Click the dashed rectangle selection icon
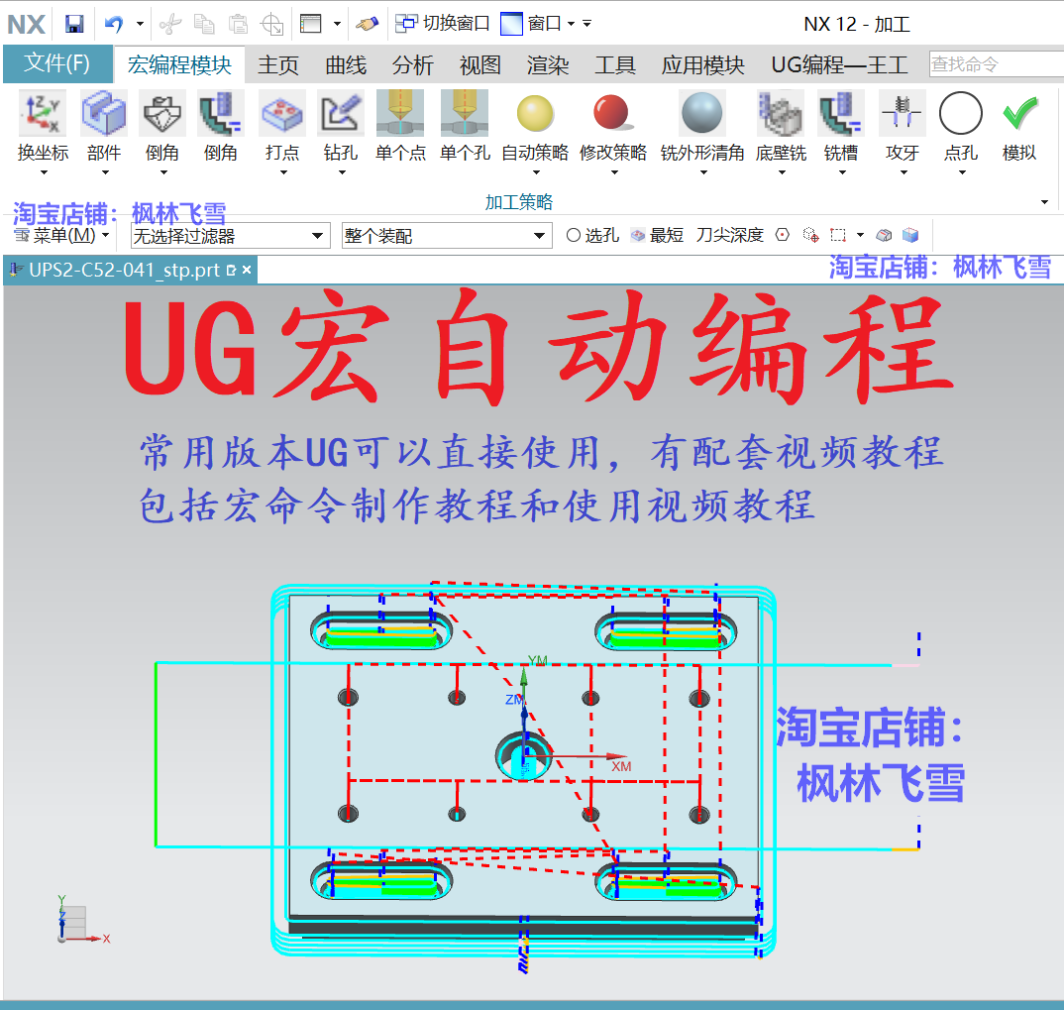 [838, 235]
